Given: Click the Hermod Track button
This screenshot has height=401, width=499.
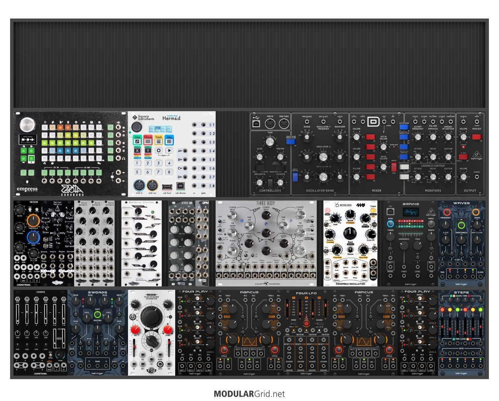Looking at the screenshot, I should pyautogui.click(x=158, y=140).
